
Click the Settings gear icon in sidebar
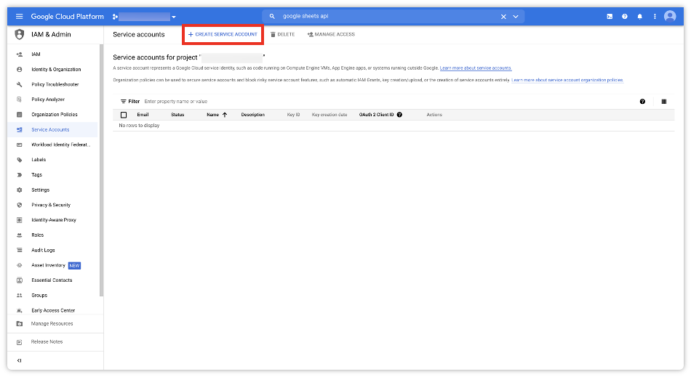point(20,190)
